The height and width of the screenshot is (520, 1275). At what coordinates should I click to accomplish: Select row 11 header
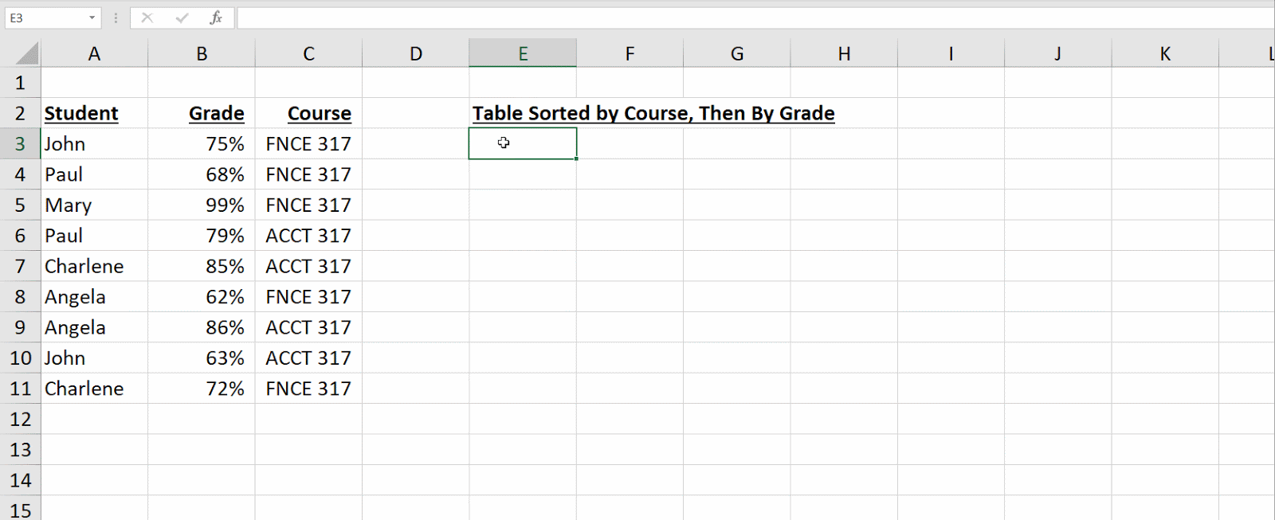[x=20, y=389]
